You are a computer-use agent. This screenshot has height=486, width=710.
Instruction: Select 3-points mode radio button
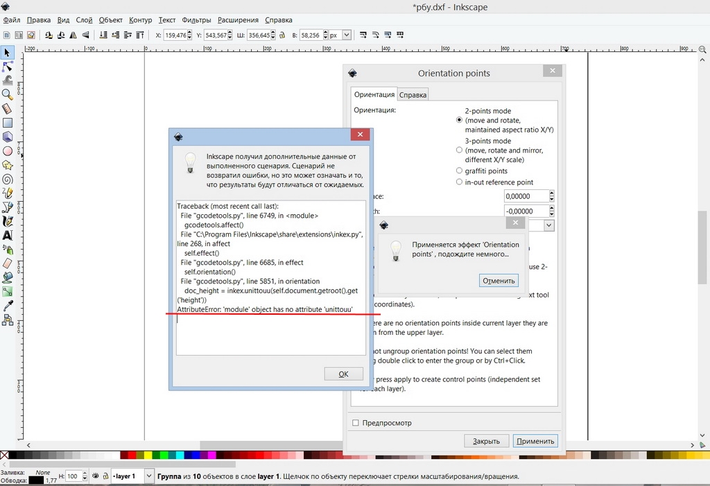tap(459, 150)
